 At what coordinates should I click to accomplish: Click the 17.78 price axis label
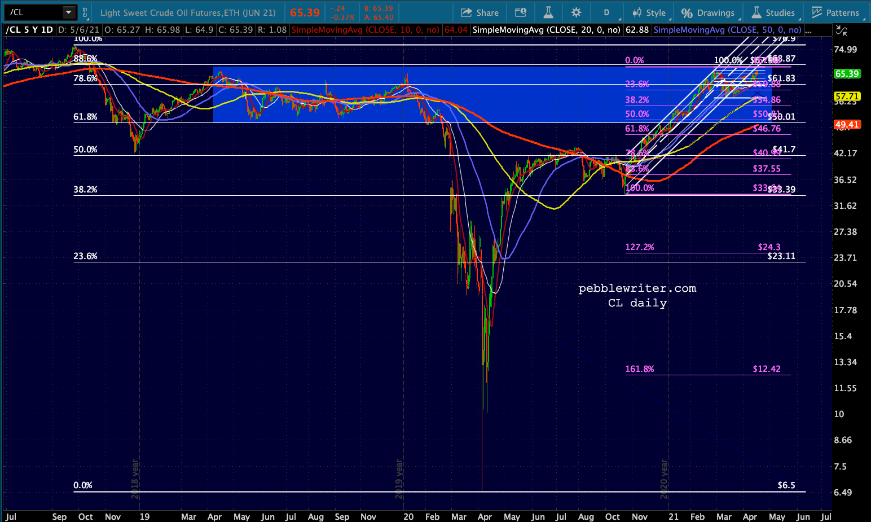[846, 310]
